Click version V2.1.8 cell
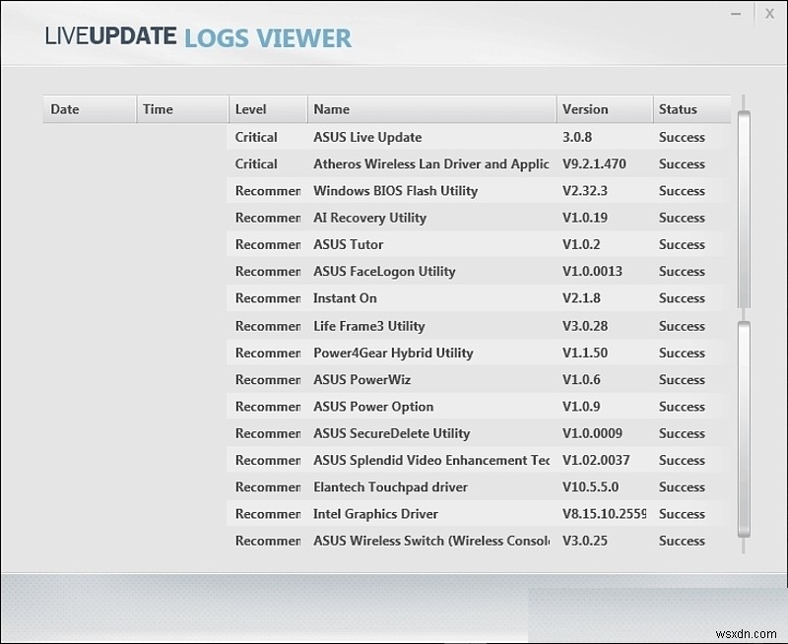This screenshot has width=788, height=644. (581, 298)
